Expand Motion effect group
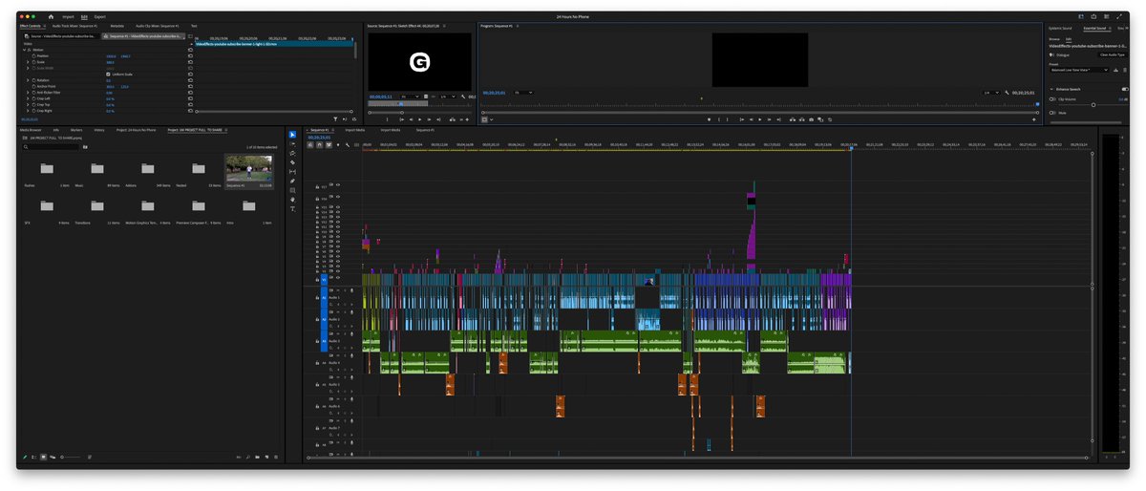The width and height of the screenshot is (1146, 491). point(24,50)
